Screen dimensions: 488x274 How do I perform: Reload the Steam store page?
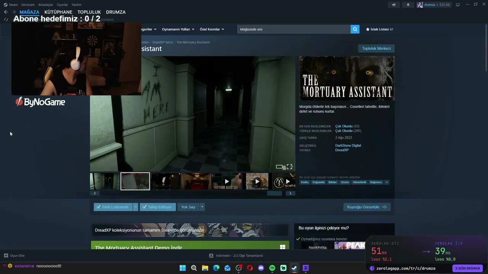pos(6,19)
